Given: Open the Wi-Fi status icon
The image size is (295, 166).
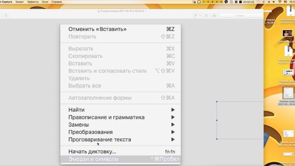Looking at the screenshot, I should [280, 2].
